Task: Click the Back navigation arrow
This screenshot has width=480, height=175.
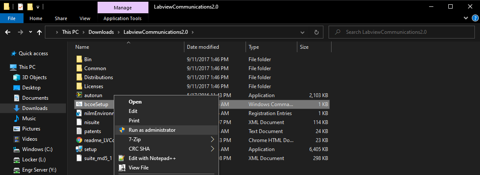Action: 8,32
